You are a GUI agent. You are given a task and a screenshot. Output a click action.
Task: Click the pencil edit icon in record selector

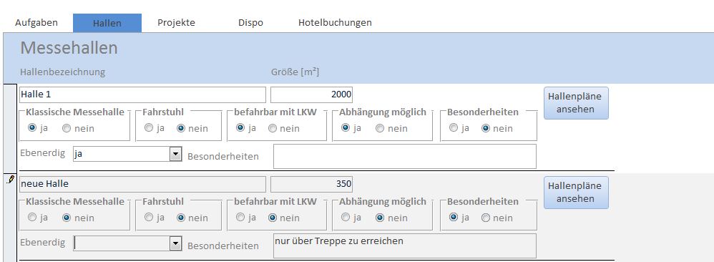11,180
